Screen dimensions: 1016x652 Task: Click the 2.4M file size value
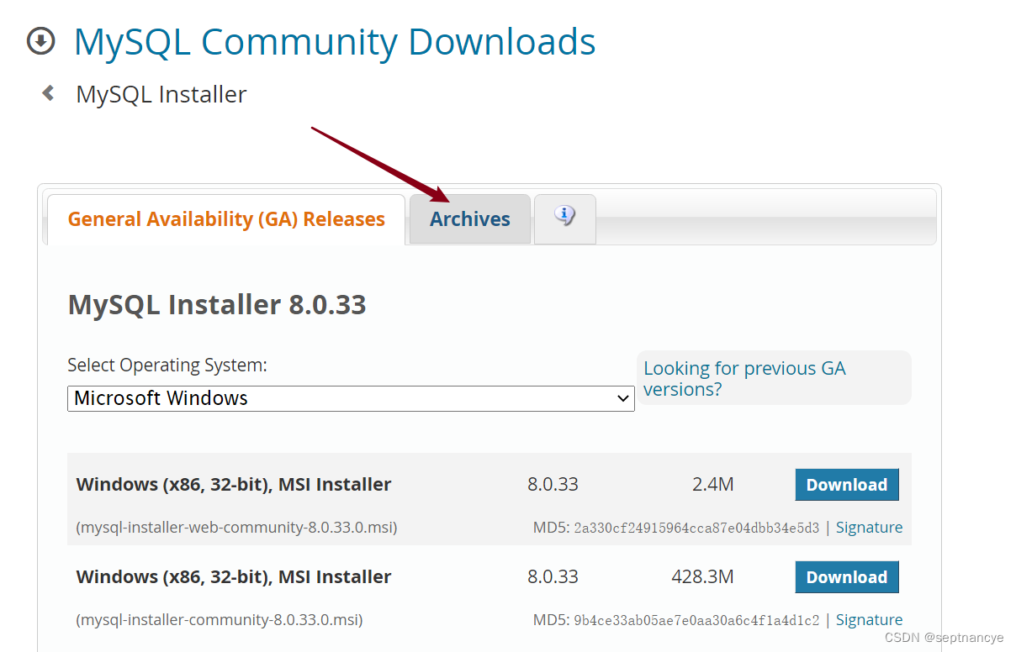click(713, 485)
